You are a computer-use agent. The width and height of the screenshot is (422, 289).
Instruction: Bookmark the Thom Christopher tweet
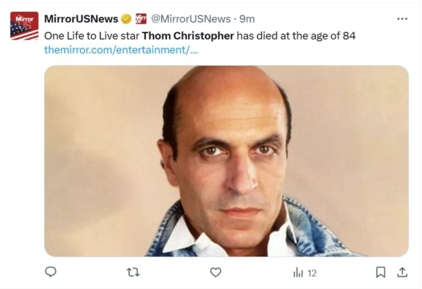tap(380, 272)
